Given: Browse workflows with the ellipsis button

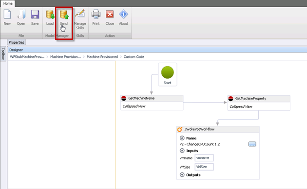Looking at the screenshot, I should point(252,144).
